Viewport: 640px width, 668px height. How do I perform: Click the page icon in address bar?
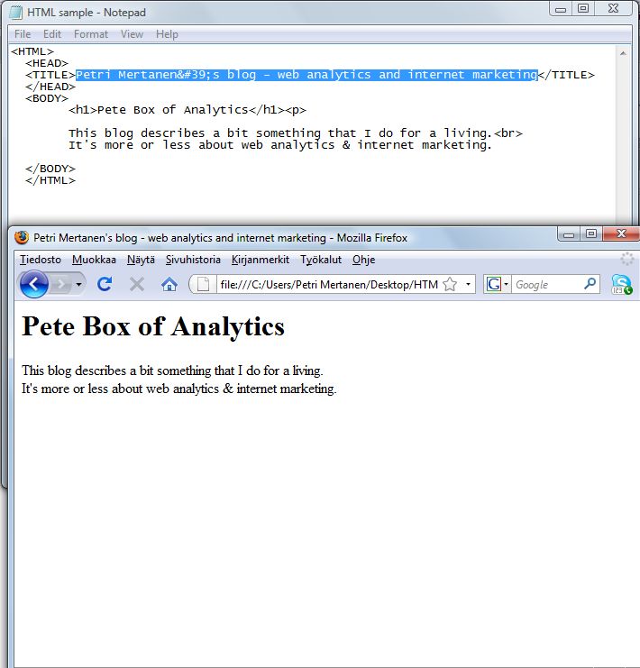203,284
